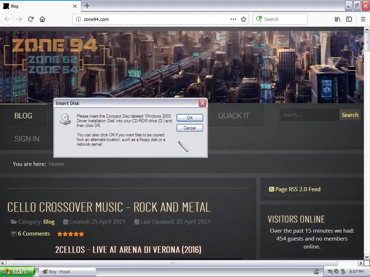The image size is (370, 277).
Task: Click the taskbar clock showing 8:07 PM
Action: [357, 272]
